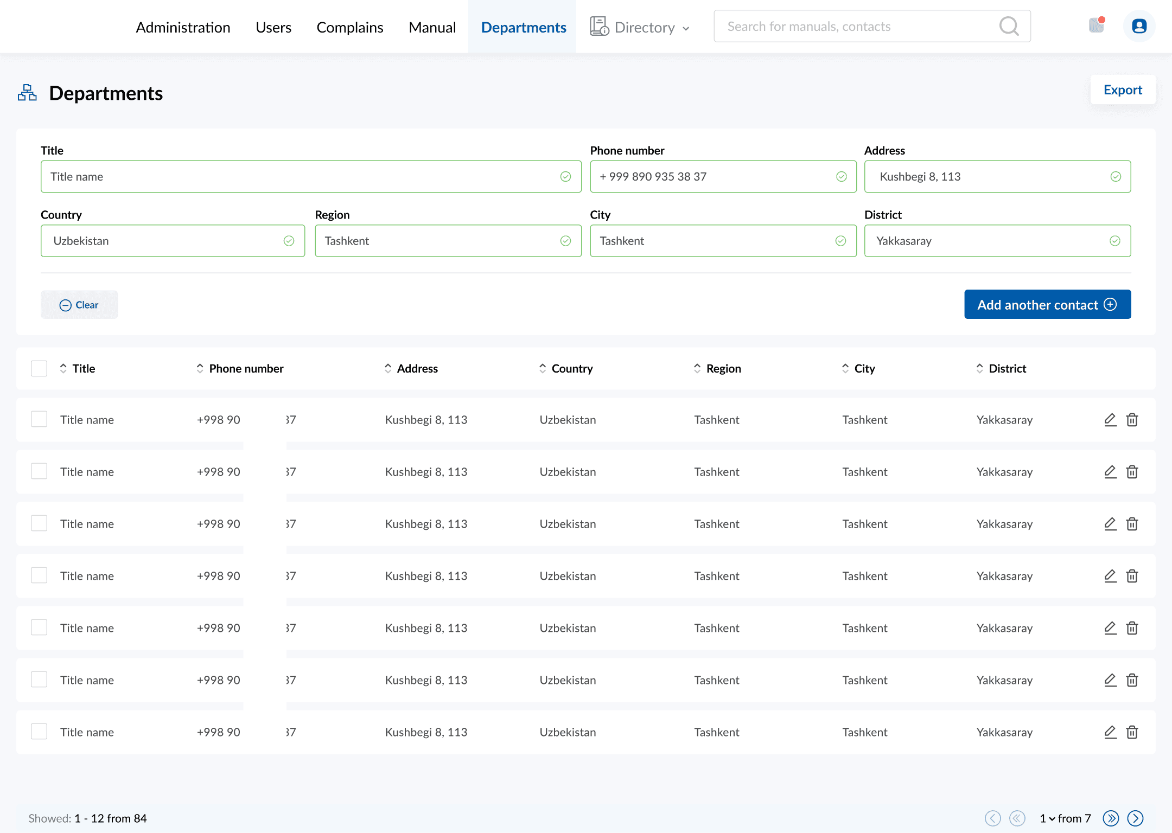Go to previous page arrow
The height and width of the screenshot is (833, 1172).
992,818
